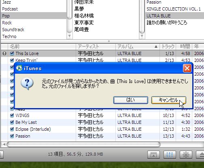
Task: Uncheck the WINGS track checkbox
Action: point(12,115)
